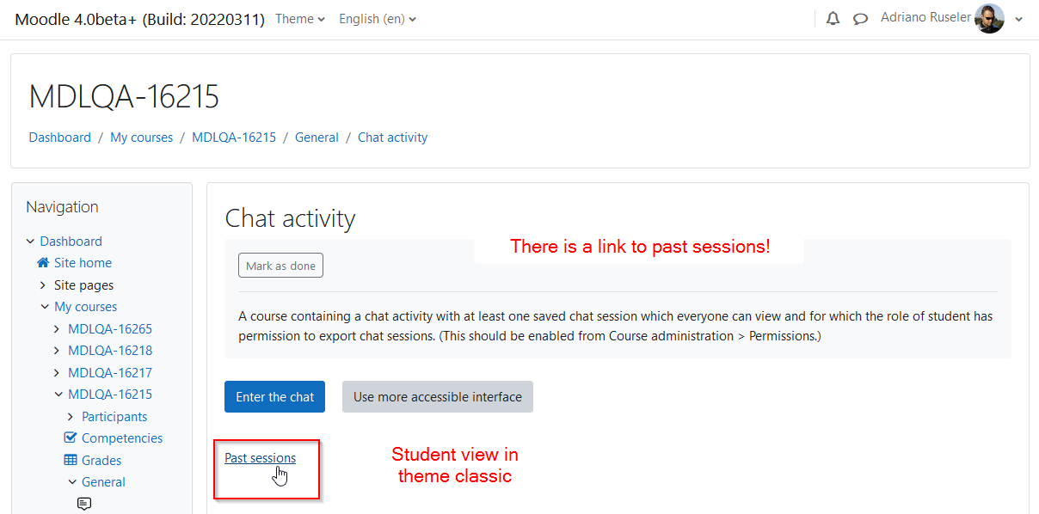Open the Theme dropdown menu
1039x514 pixels.
[300, 19]
